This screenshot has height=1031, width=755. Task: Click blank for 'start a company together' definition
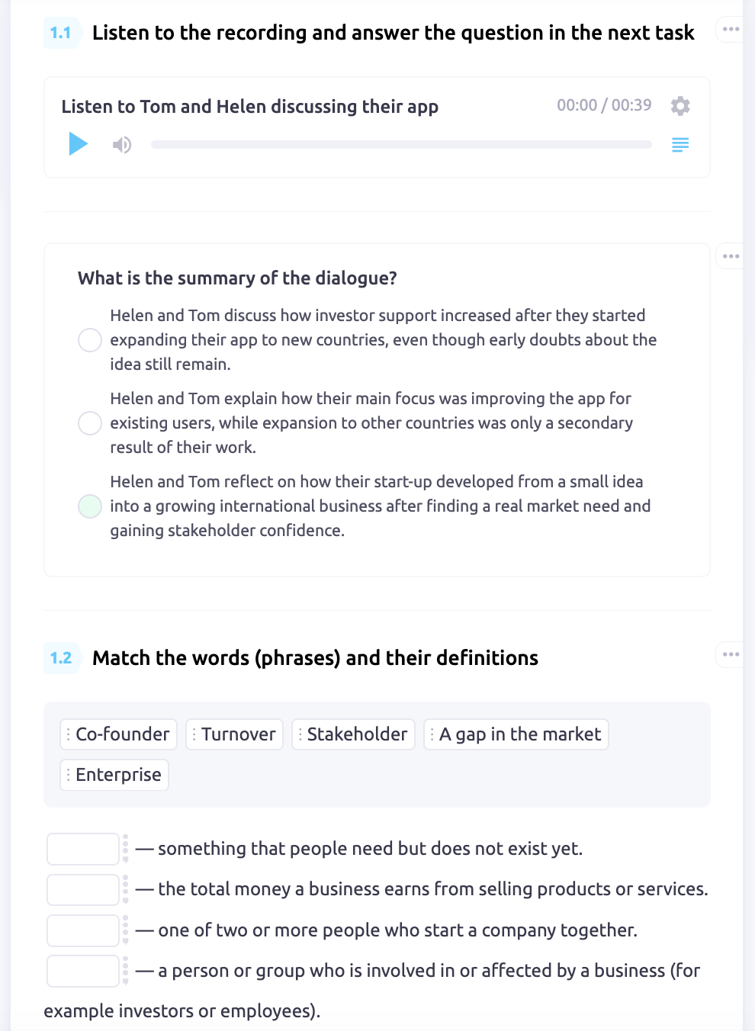[x=83, y=930]
